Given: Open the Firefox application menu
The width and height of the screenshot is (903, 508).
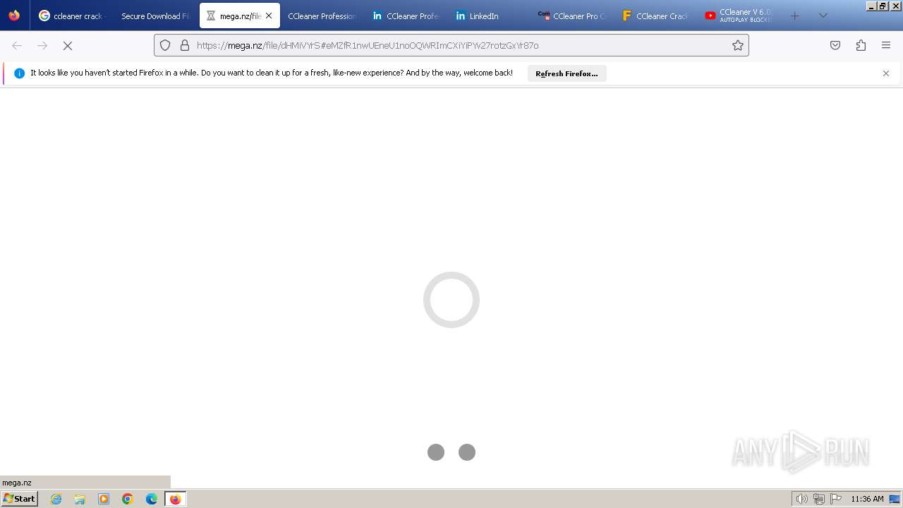Looking at the screenshot, I should coord(886,45).
